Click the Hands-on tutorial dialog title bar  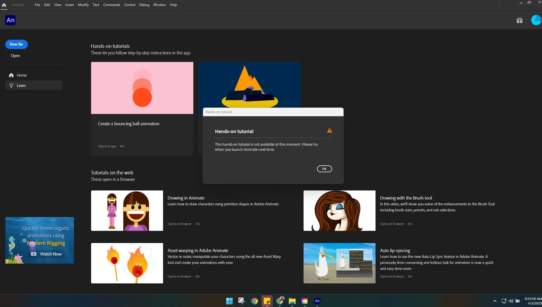click(273, 112)
